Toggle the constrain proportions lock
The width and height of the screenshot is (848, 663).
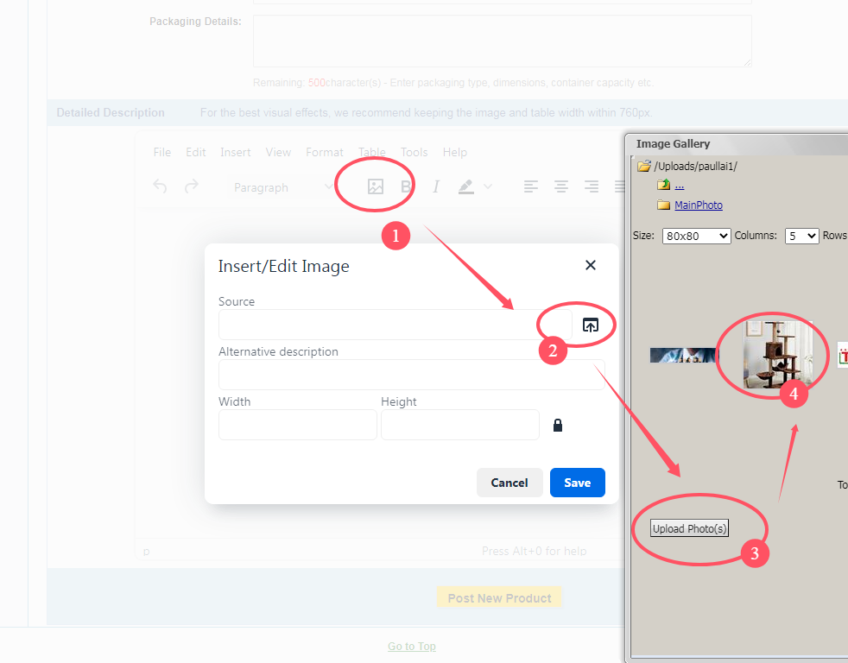pos(558,425)
